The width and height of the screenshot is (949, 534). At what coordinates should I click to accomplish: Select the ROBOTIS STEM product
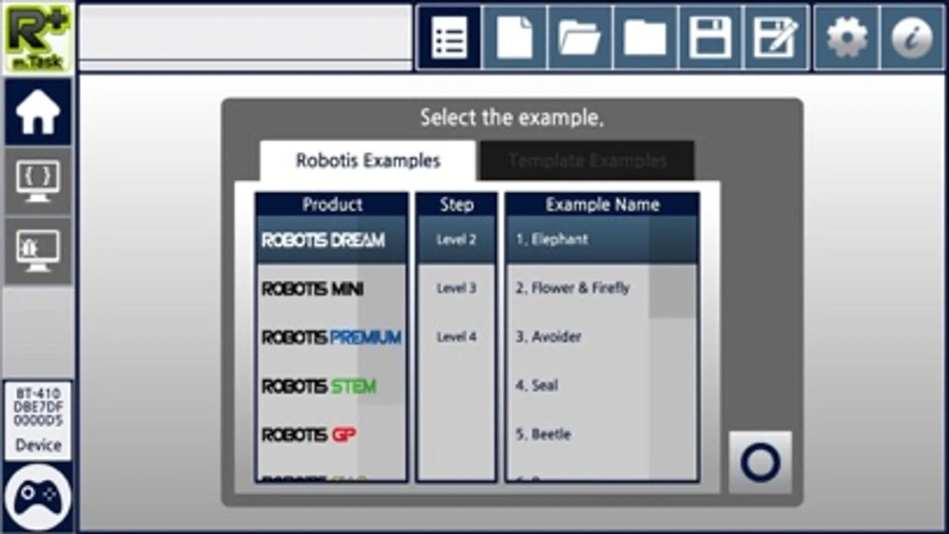coord(331,386)
